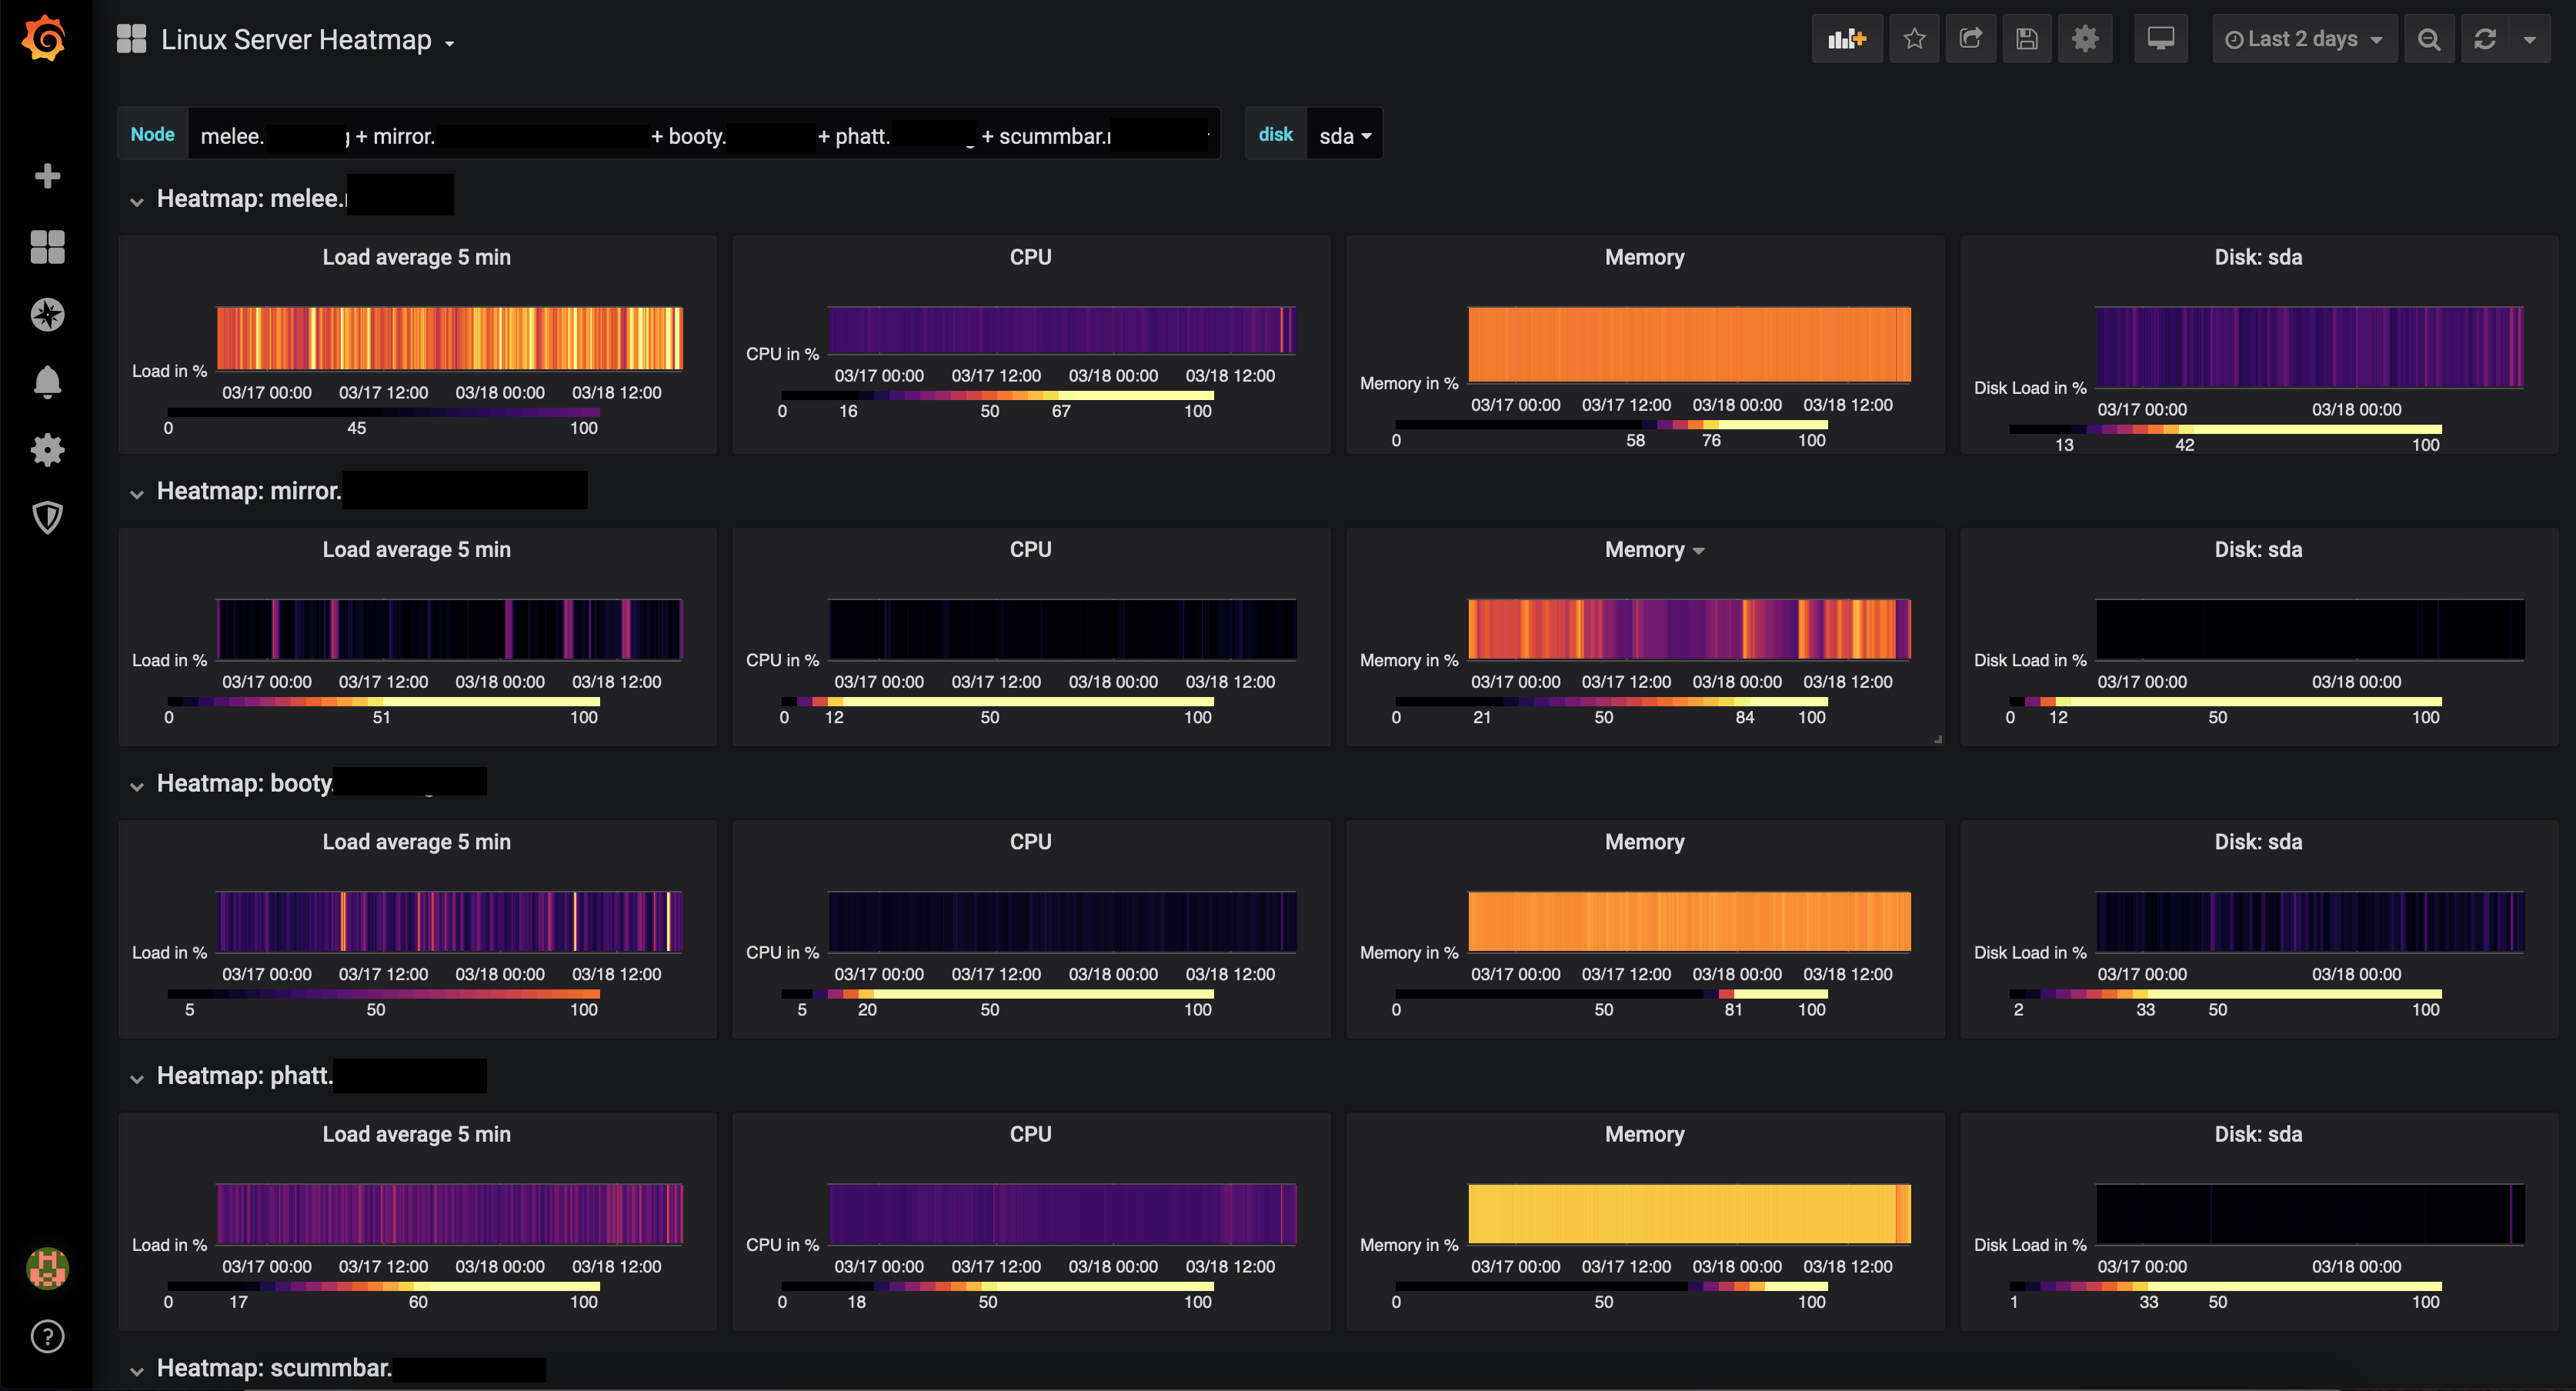
Task: Open the Dashboards grid icon in sidebar
Action: [x=47, y=246]
